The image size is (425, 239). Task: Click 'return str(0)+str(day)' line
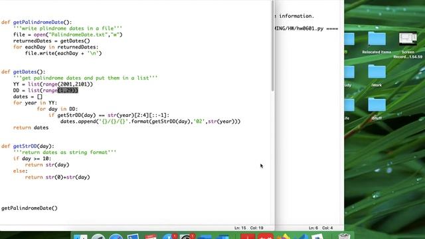(58, 177)
